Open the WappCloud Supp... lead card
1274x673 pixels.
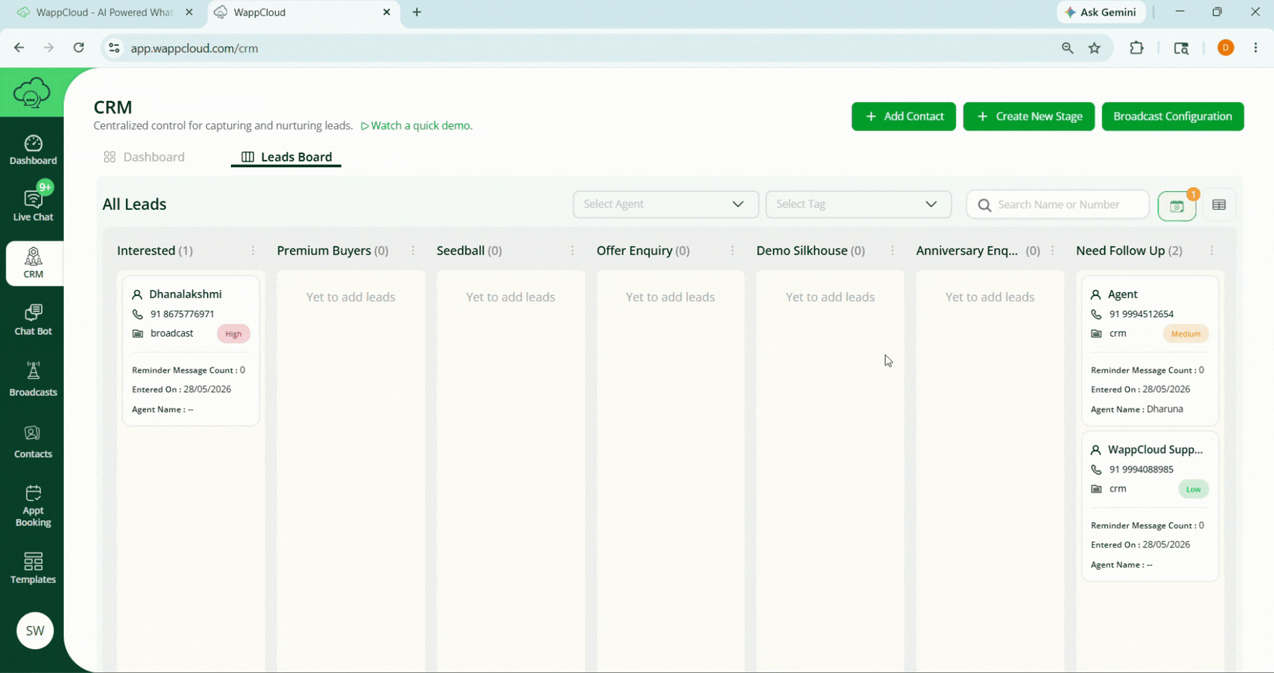[x=1150, y=506]
